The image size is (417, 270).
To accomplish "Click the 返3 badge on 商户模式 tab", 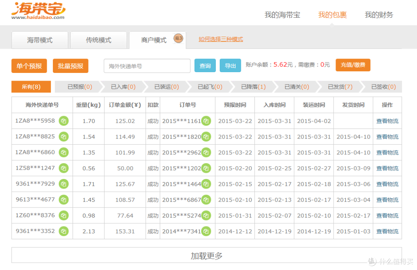I will [x=178, y=38].
